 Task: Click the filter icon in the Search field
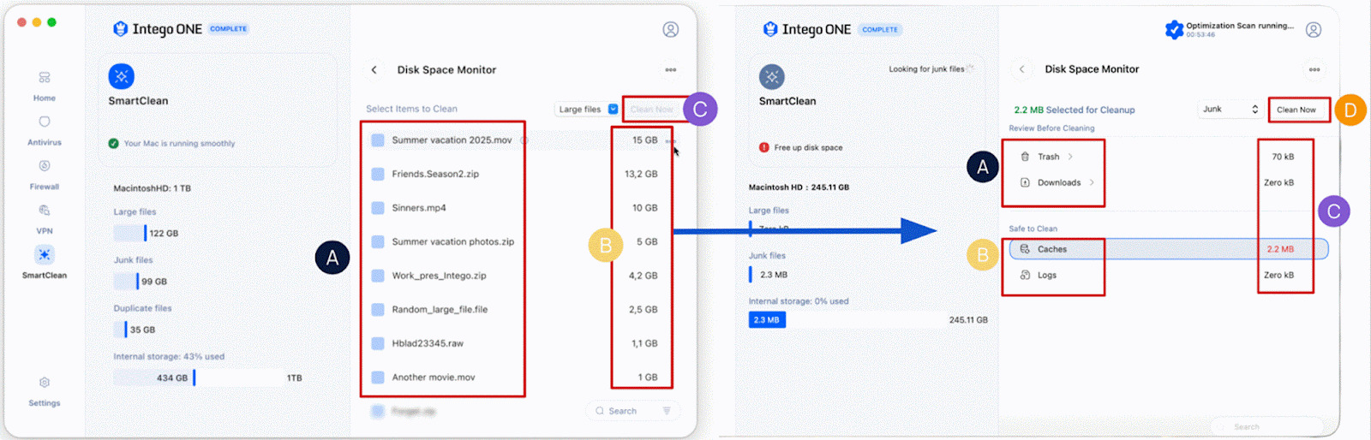pyautogui.click(x=667, y=411)
